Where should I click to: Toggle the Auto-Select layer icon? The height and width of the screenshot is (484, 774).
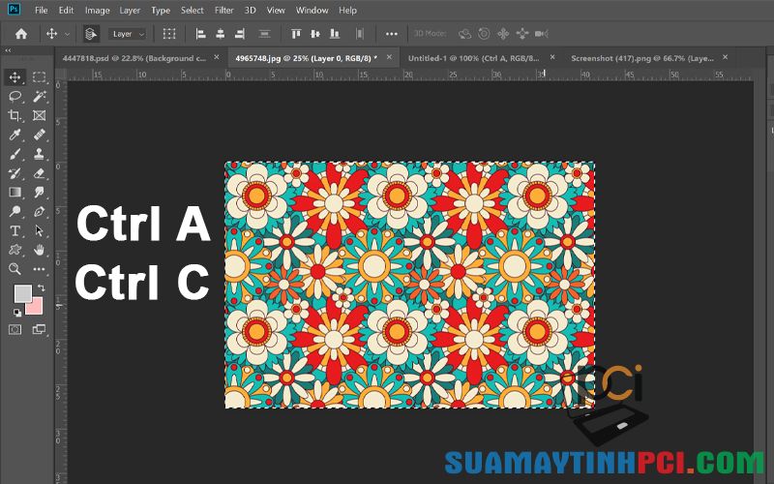coord(91,34)
